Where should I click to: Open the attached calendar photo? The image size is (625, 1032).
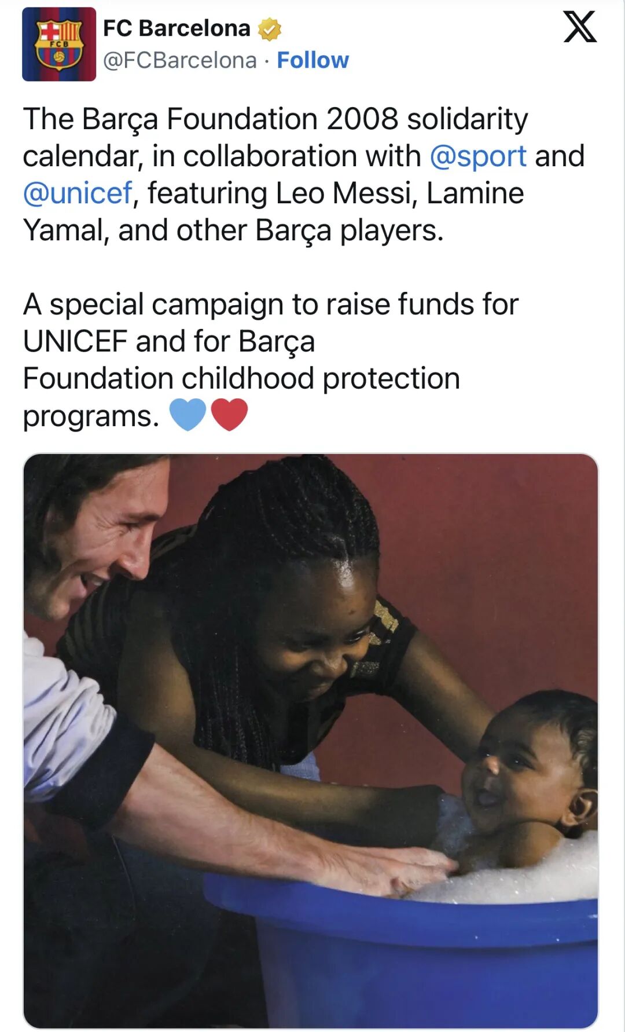(x=311, y=741)
